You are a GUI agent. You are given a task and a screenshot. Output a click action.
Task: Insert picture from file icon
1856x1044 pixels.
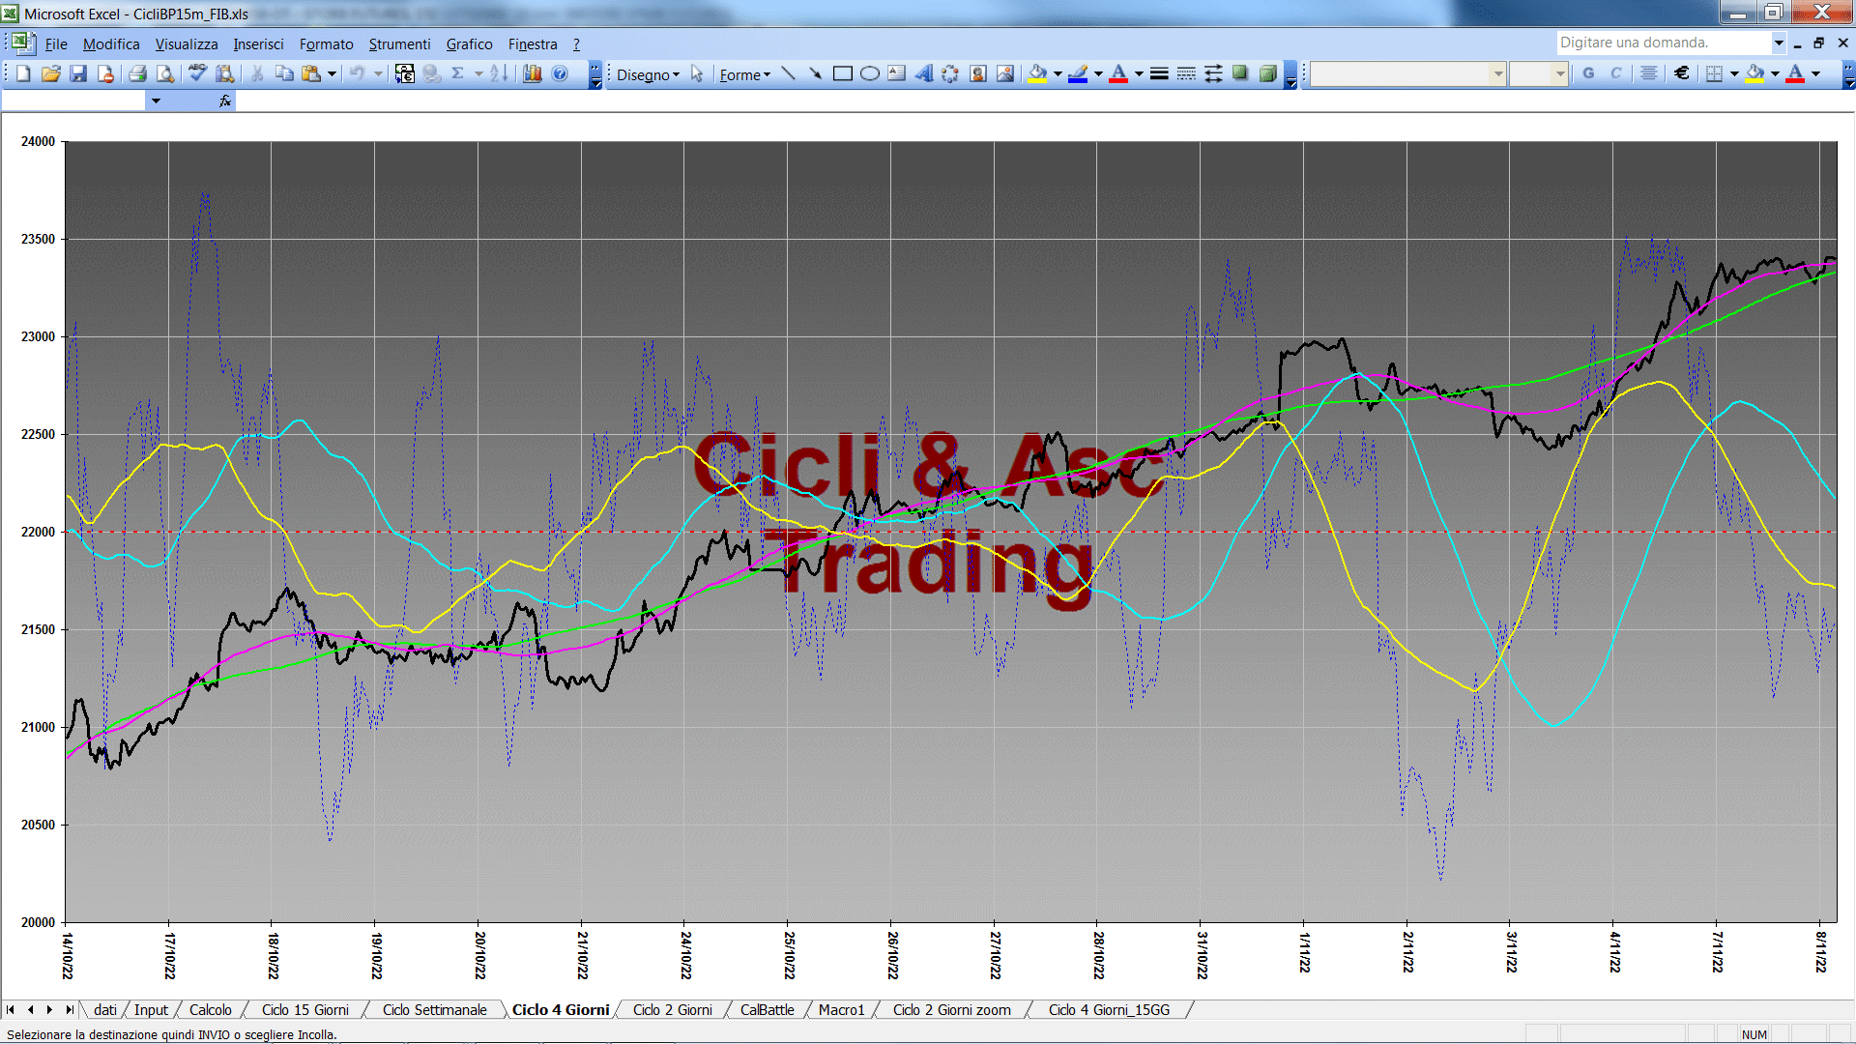[x=1005, y=73]
